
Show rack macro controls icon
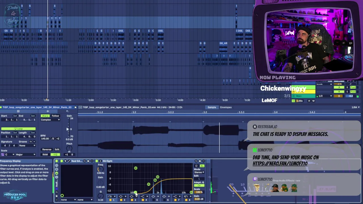[x=56, y=165]
